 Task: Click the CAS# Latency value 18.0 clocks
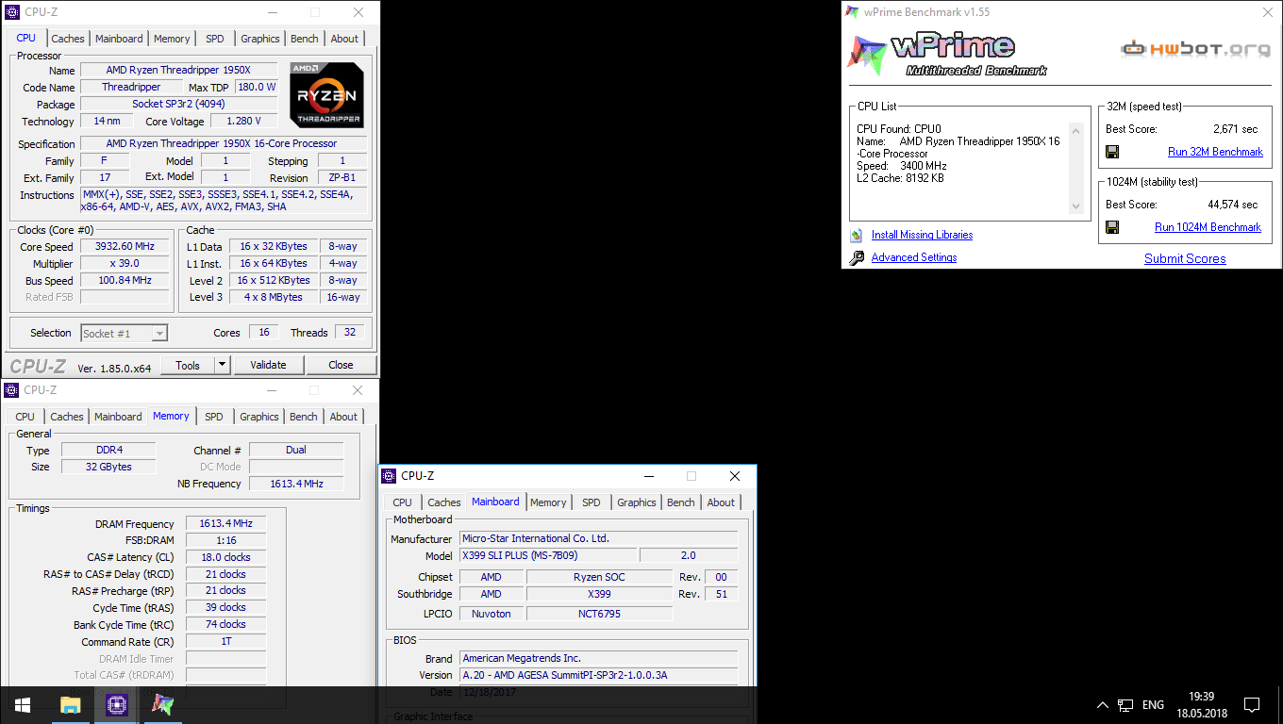point(225,557)
